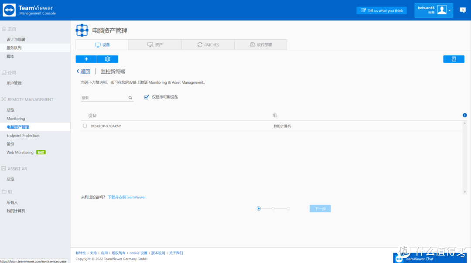Check the DESKTOP-97OAKM1 device checkbox
471x263 pixels.
pyautogui.click(x=85, y=126)
